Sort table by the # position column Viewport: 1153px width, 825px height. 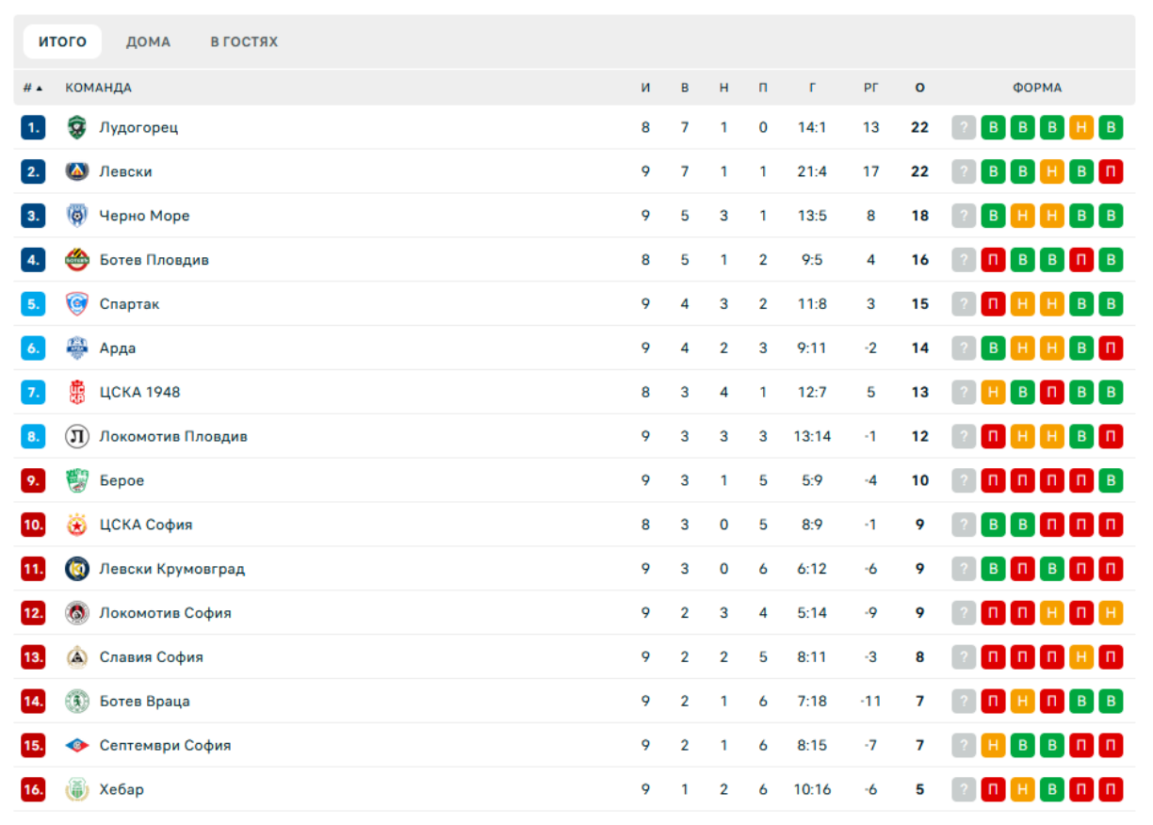(x=33, y=88)
